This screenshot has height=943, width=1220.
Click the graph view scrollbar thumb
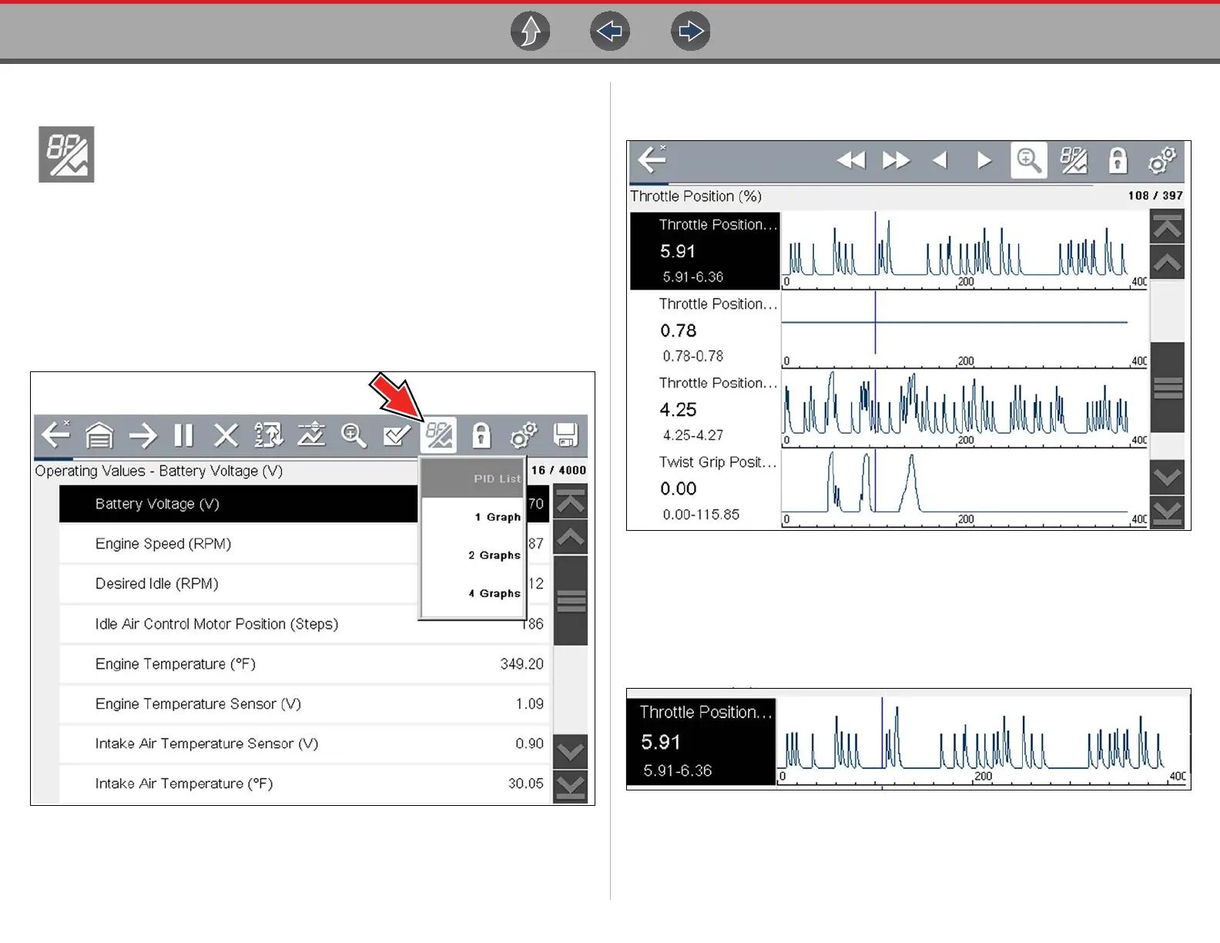(1167, 388)
